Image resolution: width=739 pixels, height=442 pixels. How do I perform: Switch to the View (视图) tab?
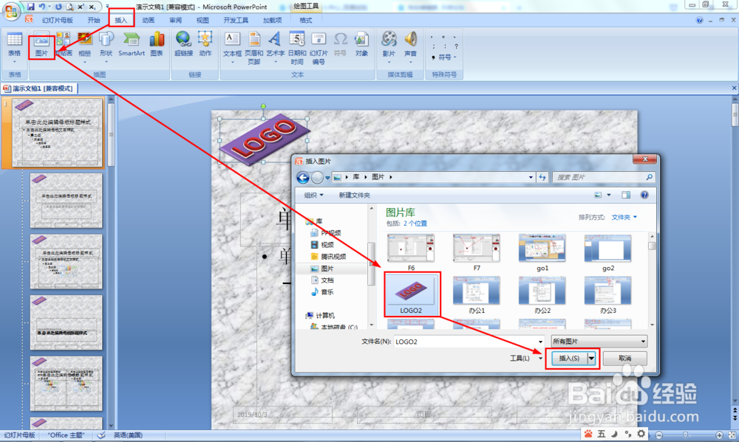pyautogui.click(x=202, y=20)
